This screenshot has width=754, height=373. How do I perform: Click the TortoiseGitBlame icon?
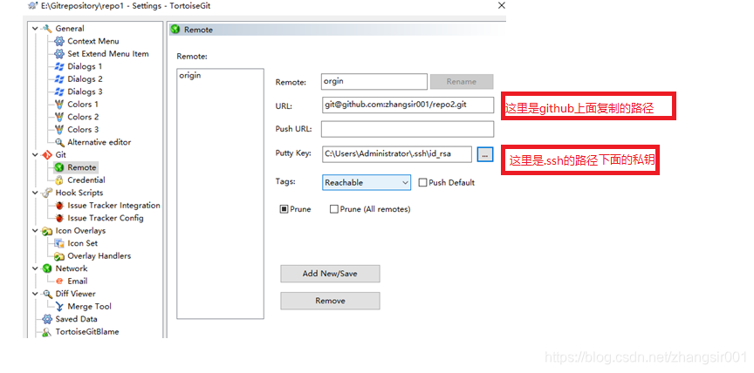pyautogui.click(x=47, y=332)
